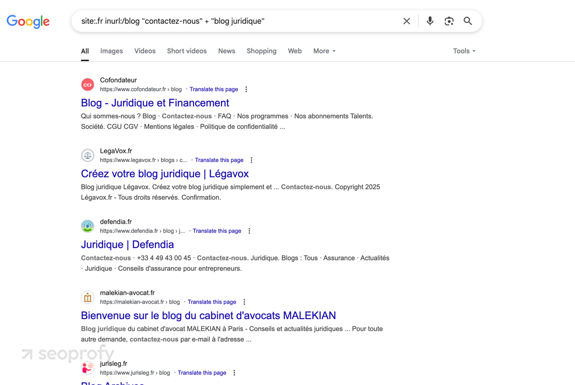Click the jurisleg.fr favicon
The width and height of the screenshot is (575, 385).
[88, 368]
